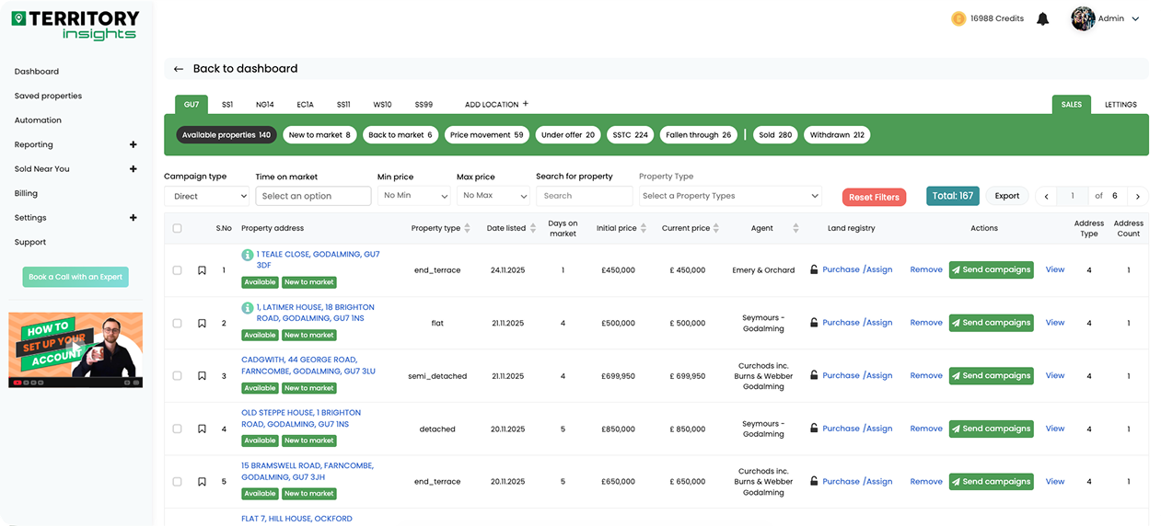Select checkbox for 1 Teale Close row

click(178, 270)
